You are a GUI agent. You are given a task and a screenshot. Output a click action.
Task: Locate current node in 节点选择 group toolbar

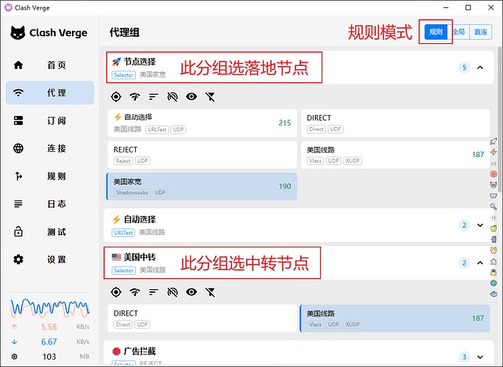[x=116, y=96]
